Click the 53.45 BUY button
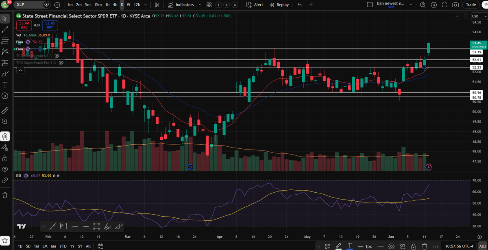Viewport: 488px width, 250px height. point(50,25)
